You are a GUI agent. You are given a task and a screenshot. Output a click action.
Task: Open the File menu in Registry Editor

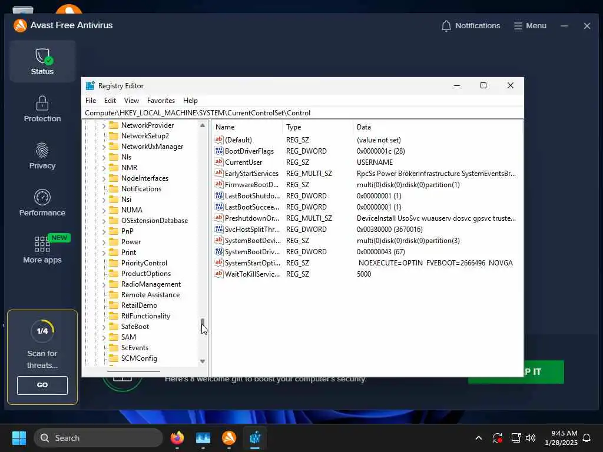[x=91, y=100]
